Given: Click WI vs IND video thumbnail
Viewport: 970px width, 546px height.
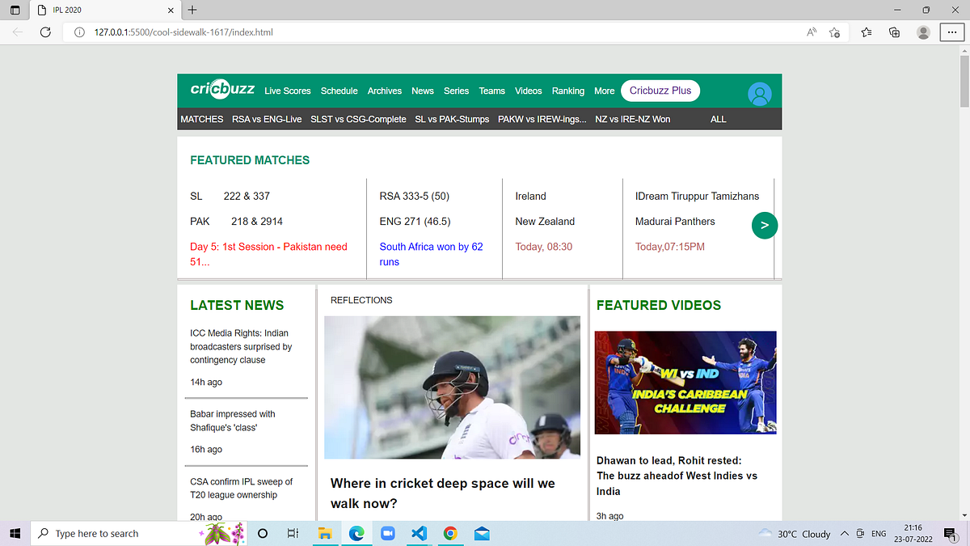Looking at the screenshot, I should (x=685, y=383).
